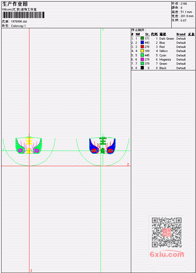Select the row labeled 7 Green
This screenshot has height=273, width=196.
coord(163,64)
